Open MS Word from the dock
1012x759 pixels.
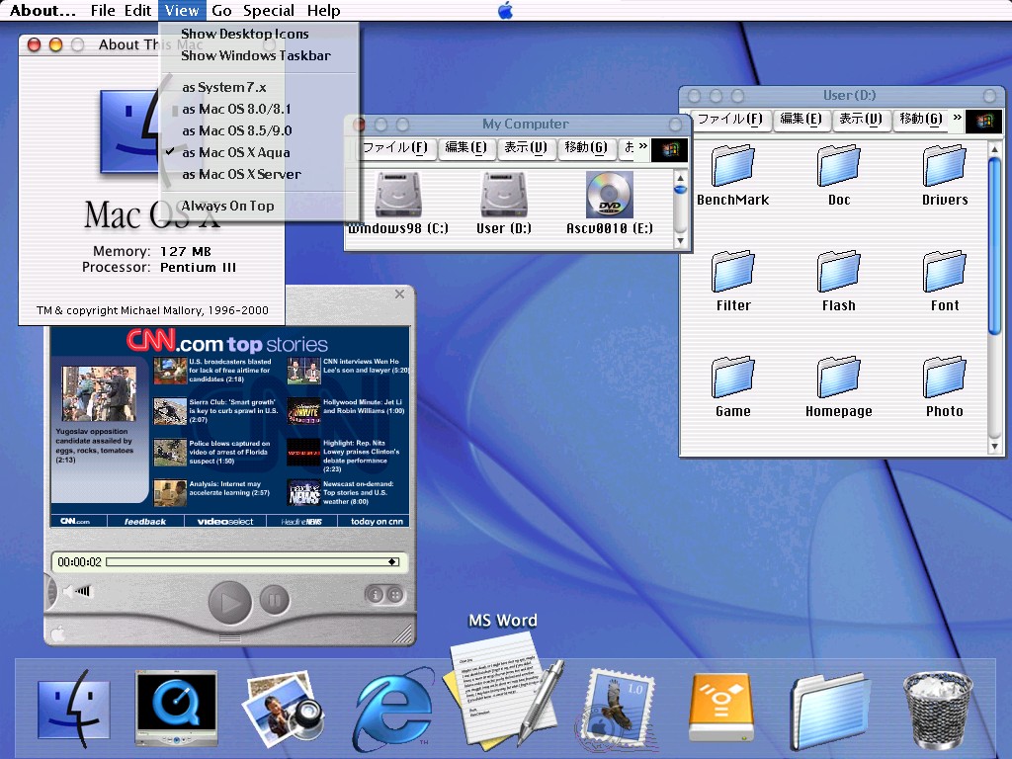(x=502, y=694)
